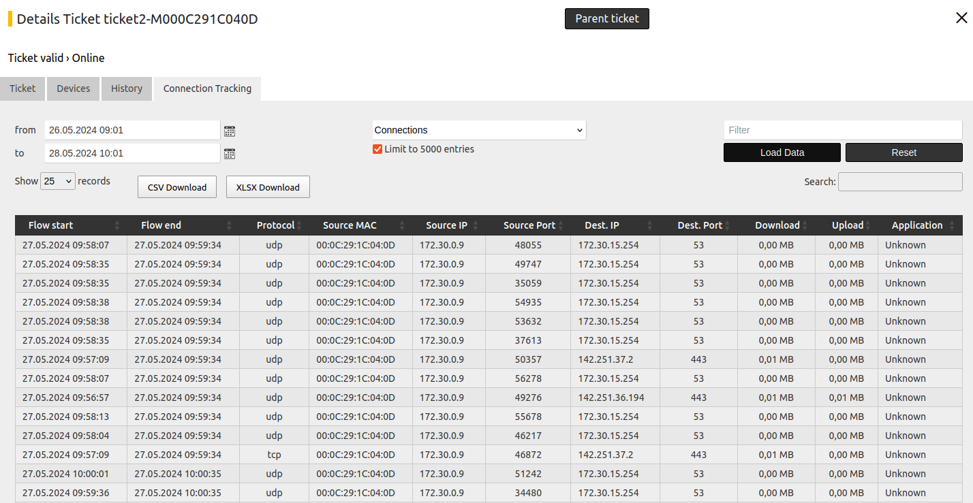Download data as XLSX
Viewport: 973px width, 503px height.
click(268, 187)
